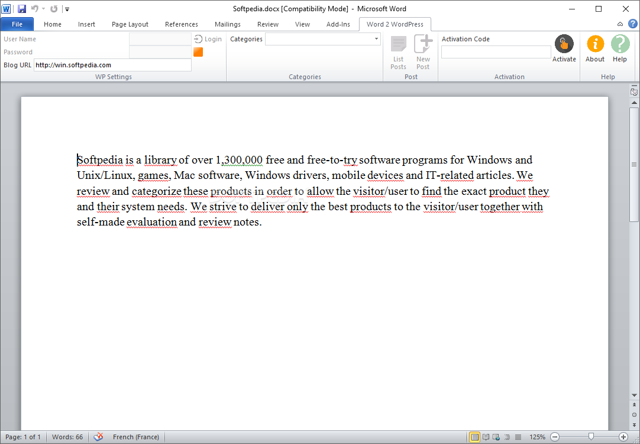Click the List Posts icon
This screenshot has height=444, width=640.
[398, 53]
